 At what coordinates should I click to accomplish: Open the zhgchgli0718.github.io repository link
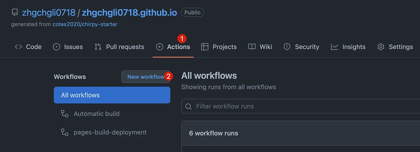129,13
